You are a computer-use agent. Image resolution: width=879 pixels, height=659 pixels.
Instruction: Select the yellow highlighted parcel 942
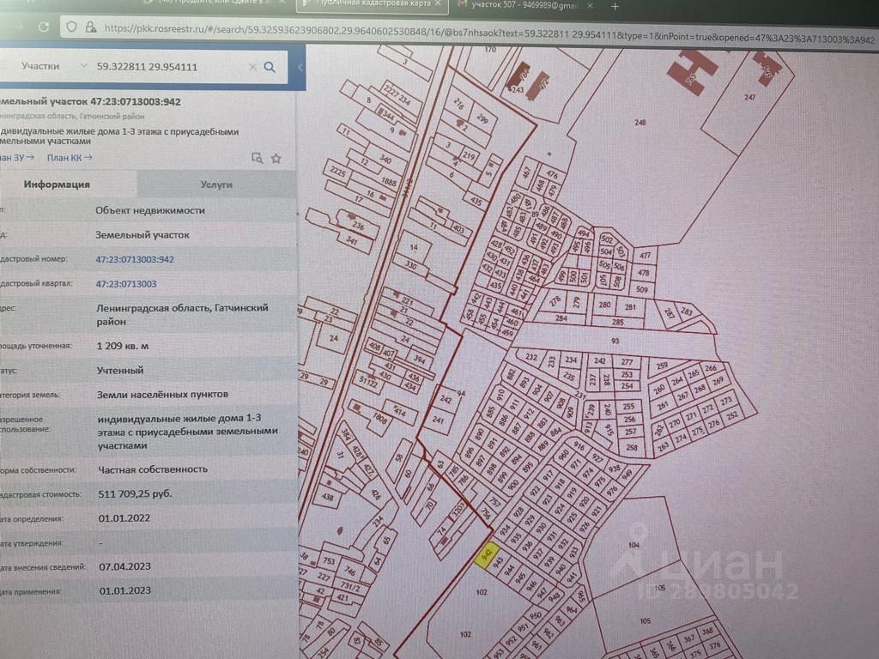click(x=487, y=554)
